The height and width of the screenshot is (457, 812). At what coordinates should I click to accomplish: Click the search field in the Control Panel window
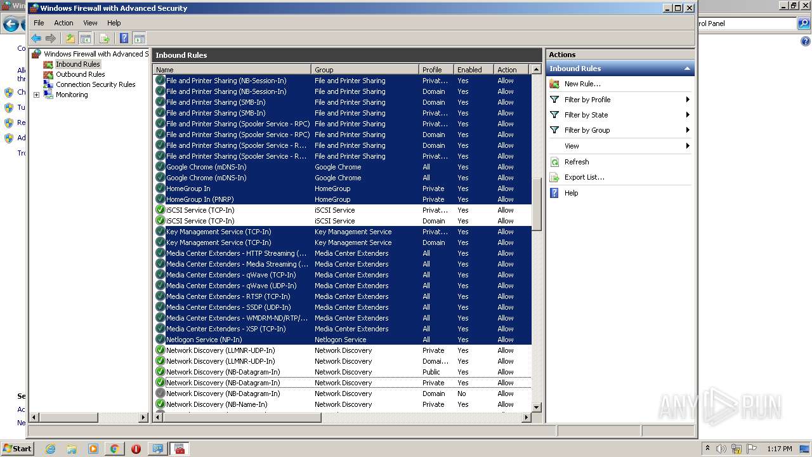click(746, 23)
